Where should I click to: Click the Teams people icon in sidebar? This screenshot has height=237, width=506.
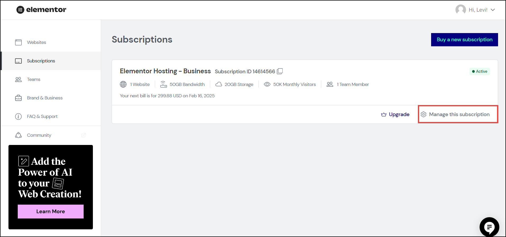(x=18, y=79)
